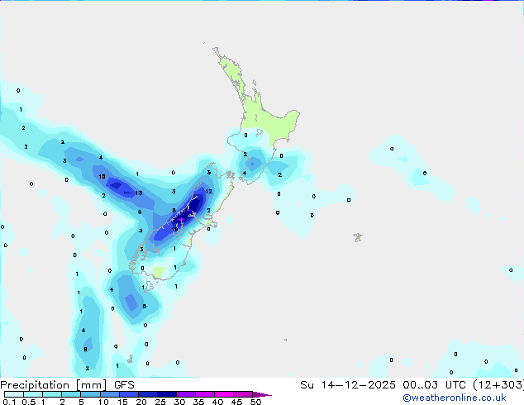Click legend swatch between 2 and 5
Screen dimensions: 524x405
coord(71,394)
